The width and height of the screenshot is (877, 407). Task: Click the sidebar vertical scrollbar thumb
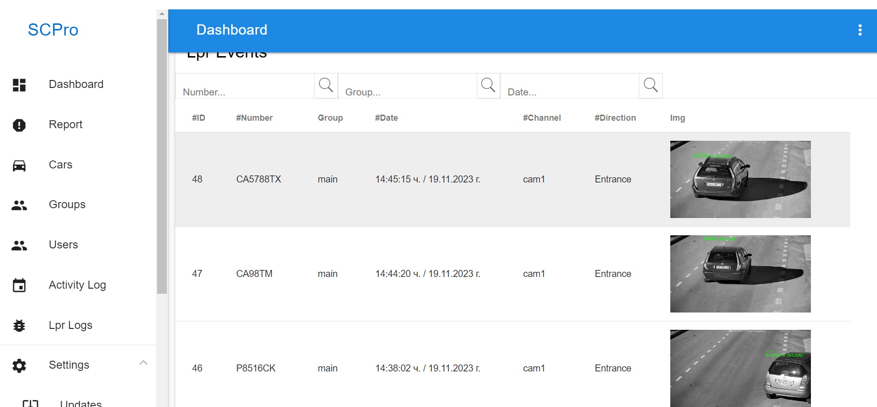click(x=162, y=156)
